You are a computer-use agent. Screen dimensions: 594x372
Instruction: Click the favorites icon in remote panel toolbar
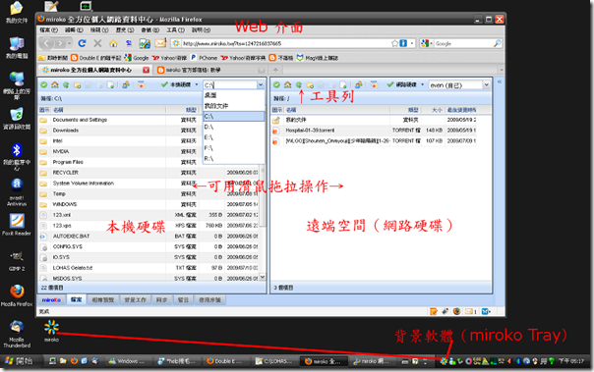click(x=374, y=84)
